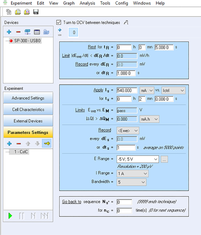Screen dimensions: 201x235
Task: Open the Experiment menu
Action: click(x=21, y=3)
